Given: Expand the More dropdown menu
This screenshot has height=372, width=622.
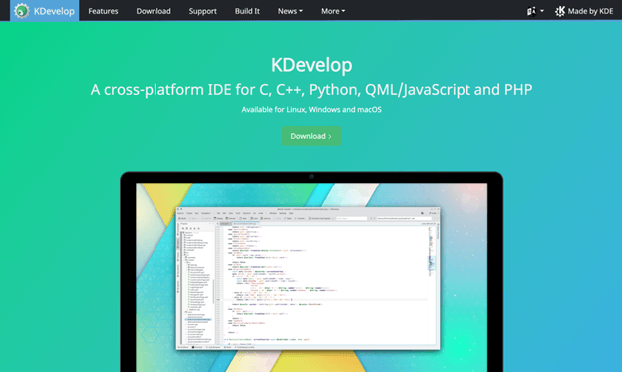Looking at the screenshot, I should click(x=333, y=11).
